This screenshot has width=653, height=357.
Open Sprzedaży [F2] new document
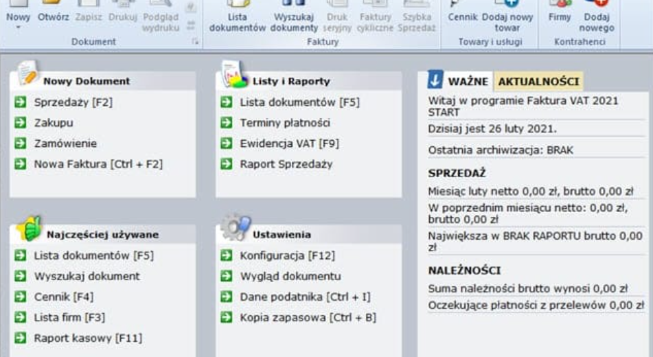coord(73,102)
